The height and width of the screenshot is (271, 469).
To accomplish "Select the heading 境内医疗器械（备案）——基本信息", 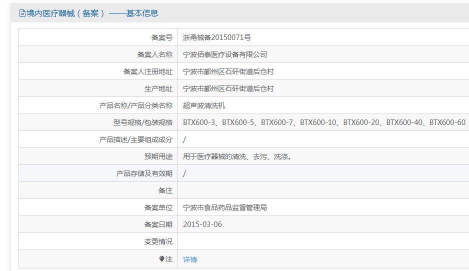I will [x=92, y=13].
